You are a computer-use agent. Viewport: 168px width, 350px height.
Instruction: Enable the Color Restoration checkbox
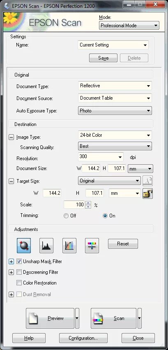pos(19,283)
